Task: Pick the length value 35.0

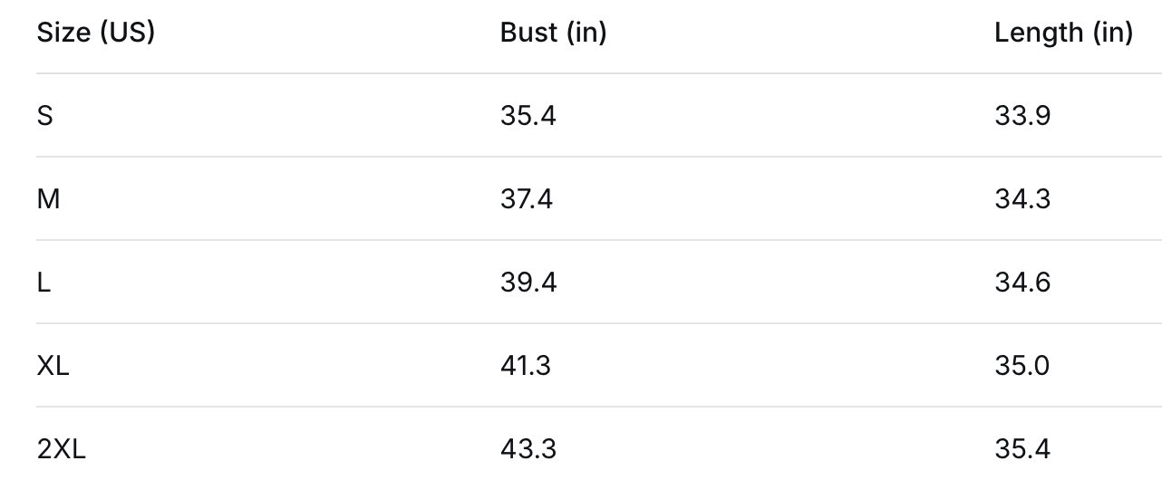Action: 1022,366
